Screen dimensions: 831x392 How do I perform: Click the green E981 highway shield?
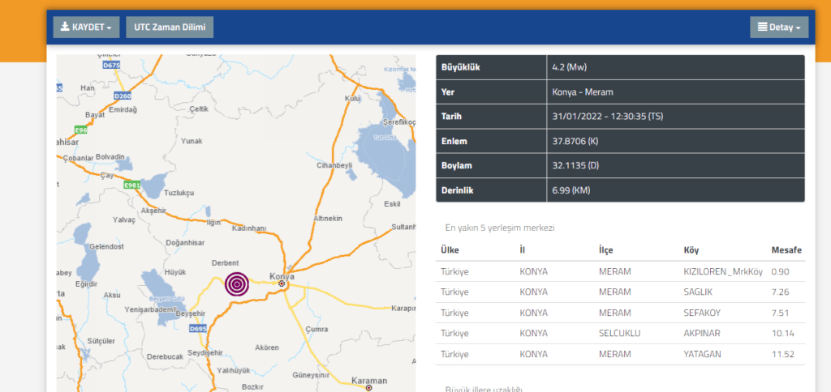(x=132, y=185)
